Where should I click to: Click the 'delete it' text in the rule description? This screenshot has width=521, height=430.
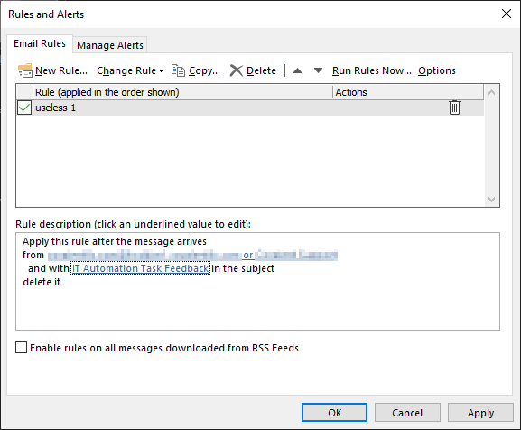[x=42, y=282]
